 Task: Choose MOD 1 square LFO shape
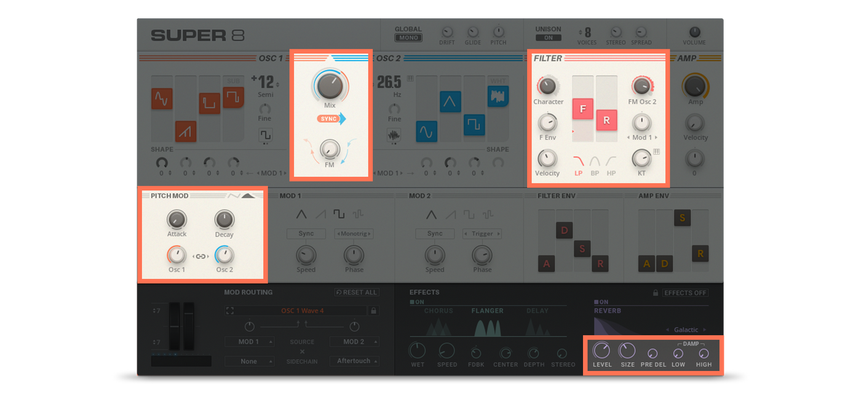(x=339, y=215)
